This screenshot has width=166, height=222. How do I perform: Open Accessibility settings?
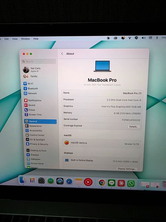(34, 130)
